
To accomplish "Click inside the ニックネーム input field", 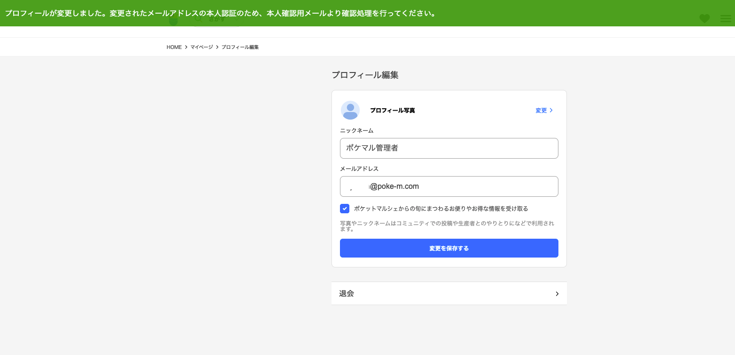I will [x=449, y=148].
